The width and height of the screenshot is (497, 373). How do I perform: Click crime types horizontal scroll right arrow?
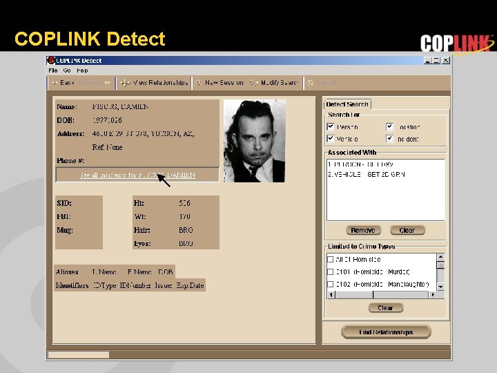click(433, 295)
